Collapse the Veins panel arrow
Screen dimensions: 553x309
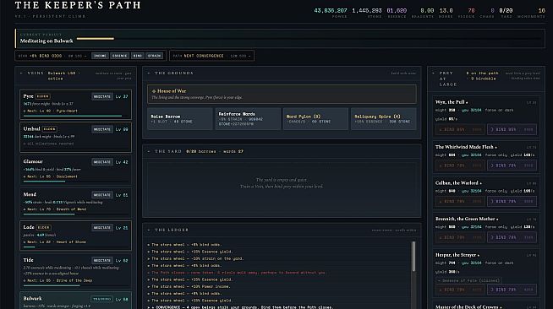21,73
